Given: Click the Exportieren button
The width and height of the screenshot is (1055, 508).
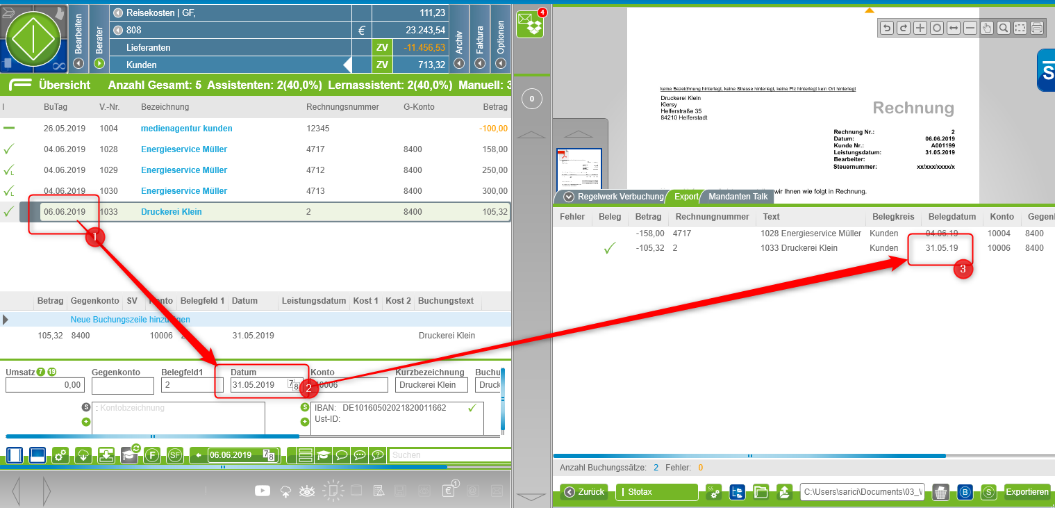Looking at the screenshot, I should pos(1027,492).
